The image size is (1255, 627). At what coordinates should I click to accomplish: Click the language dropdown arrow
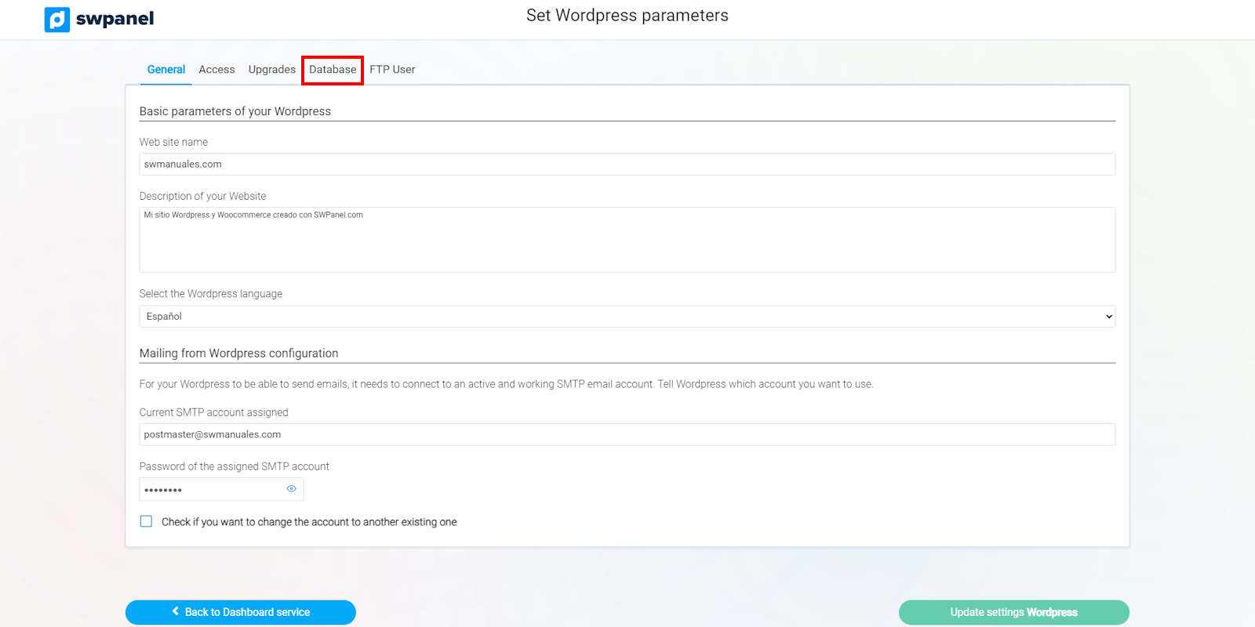tap(1109, 317)
